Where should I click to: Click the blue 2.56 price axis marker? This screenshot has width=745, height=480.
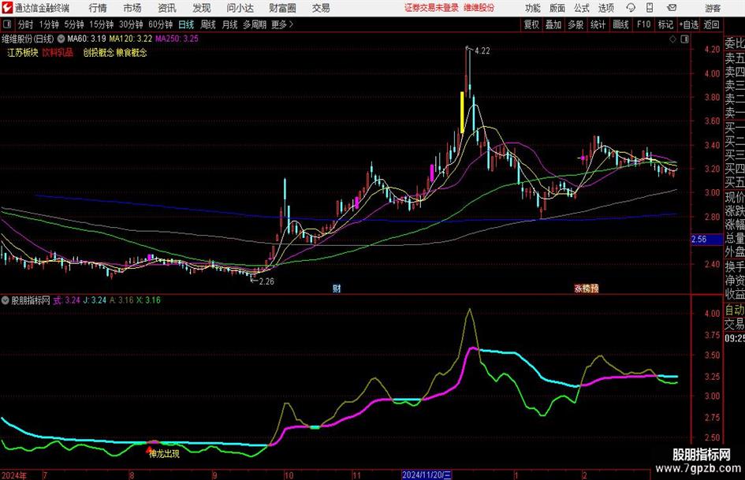[706, 240]
